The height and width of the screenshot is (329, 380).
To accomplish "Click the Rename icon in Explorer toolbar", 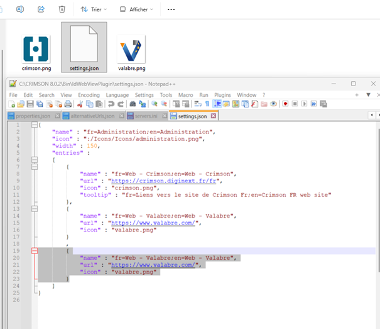I will tap(20, 9).
